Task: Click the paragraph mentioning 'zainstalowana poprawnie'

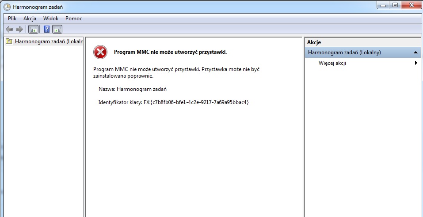Action: (176, 72)
